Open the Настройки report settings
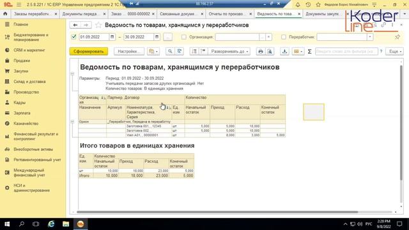This screenshot has height=230, width=409. (x=129, y=51)
